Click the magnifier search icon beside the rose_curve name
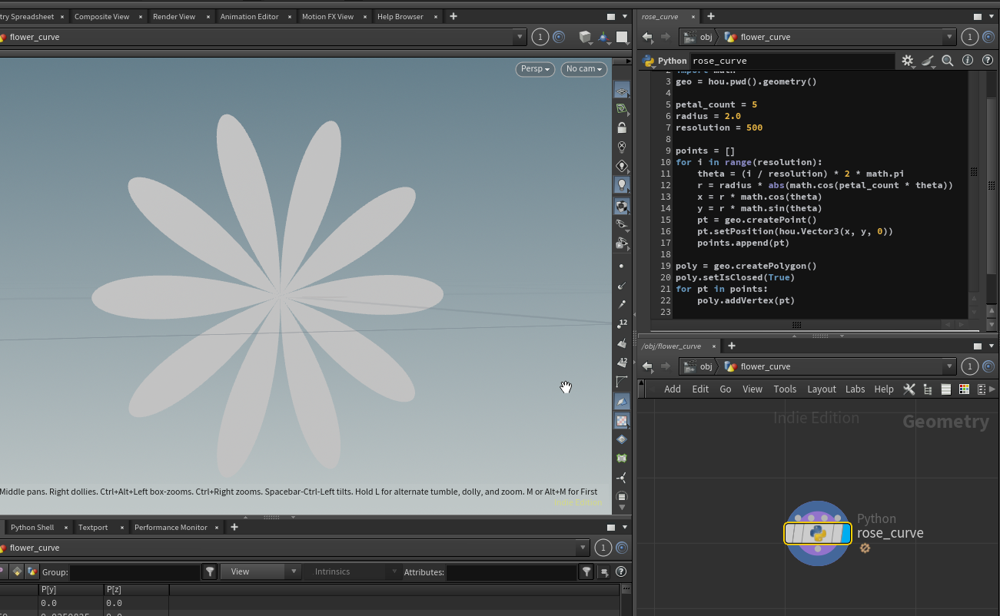1000x616 pixels. coord(948,61)
